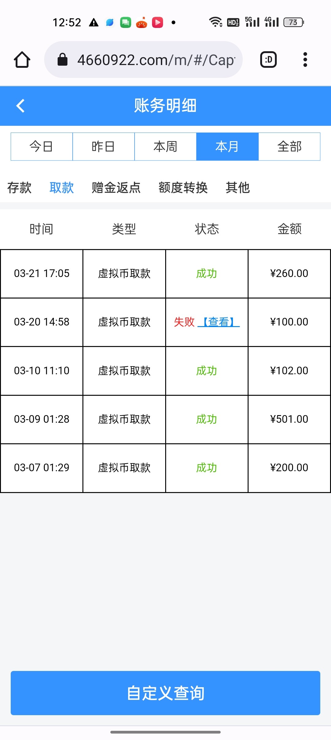Select the 本月 date filter
331x740 pixels.
click(x=227, y=147)
